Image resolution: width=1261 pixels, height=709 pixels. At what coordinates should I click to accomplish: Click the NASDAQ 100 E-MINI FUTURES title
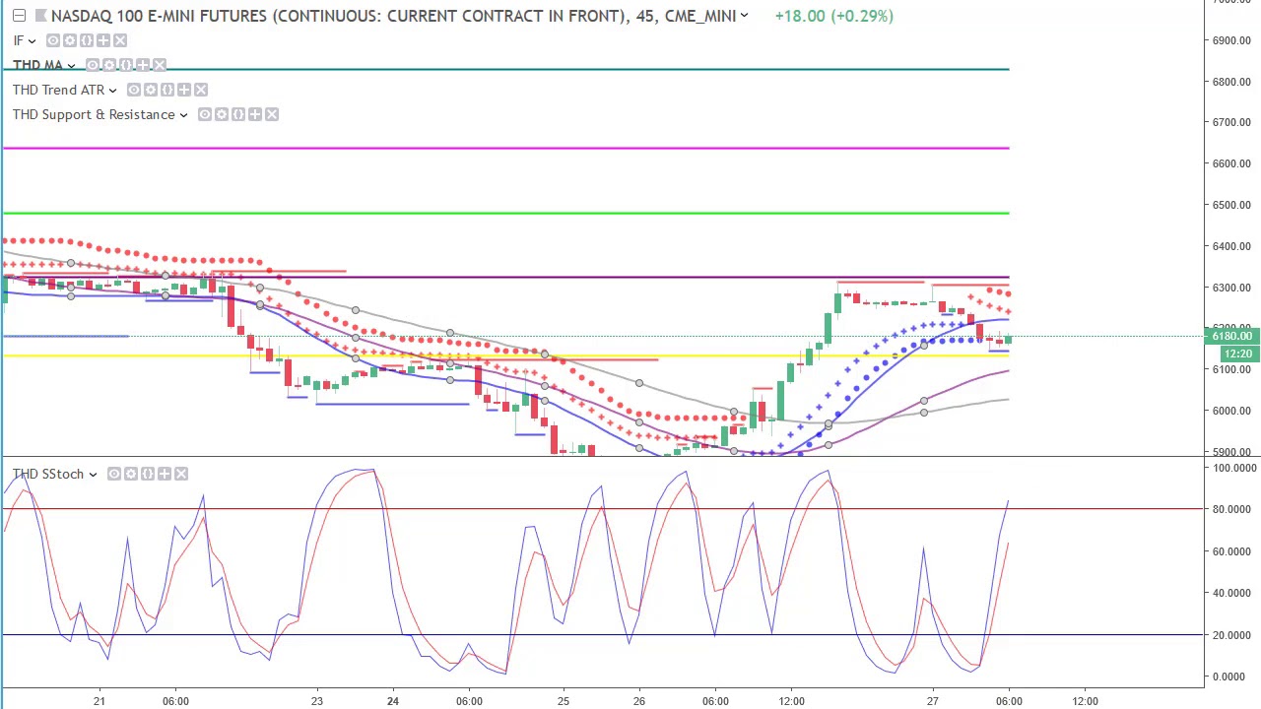[x=393, y=16]
